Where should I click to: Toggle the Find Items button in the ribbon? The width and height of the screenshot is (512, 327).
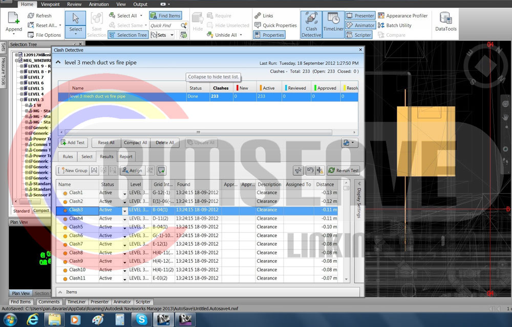tap(165, 16)
